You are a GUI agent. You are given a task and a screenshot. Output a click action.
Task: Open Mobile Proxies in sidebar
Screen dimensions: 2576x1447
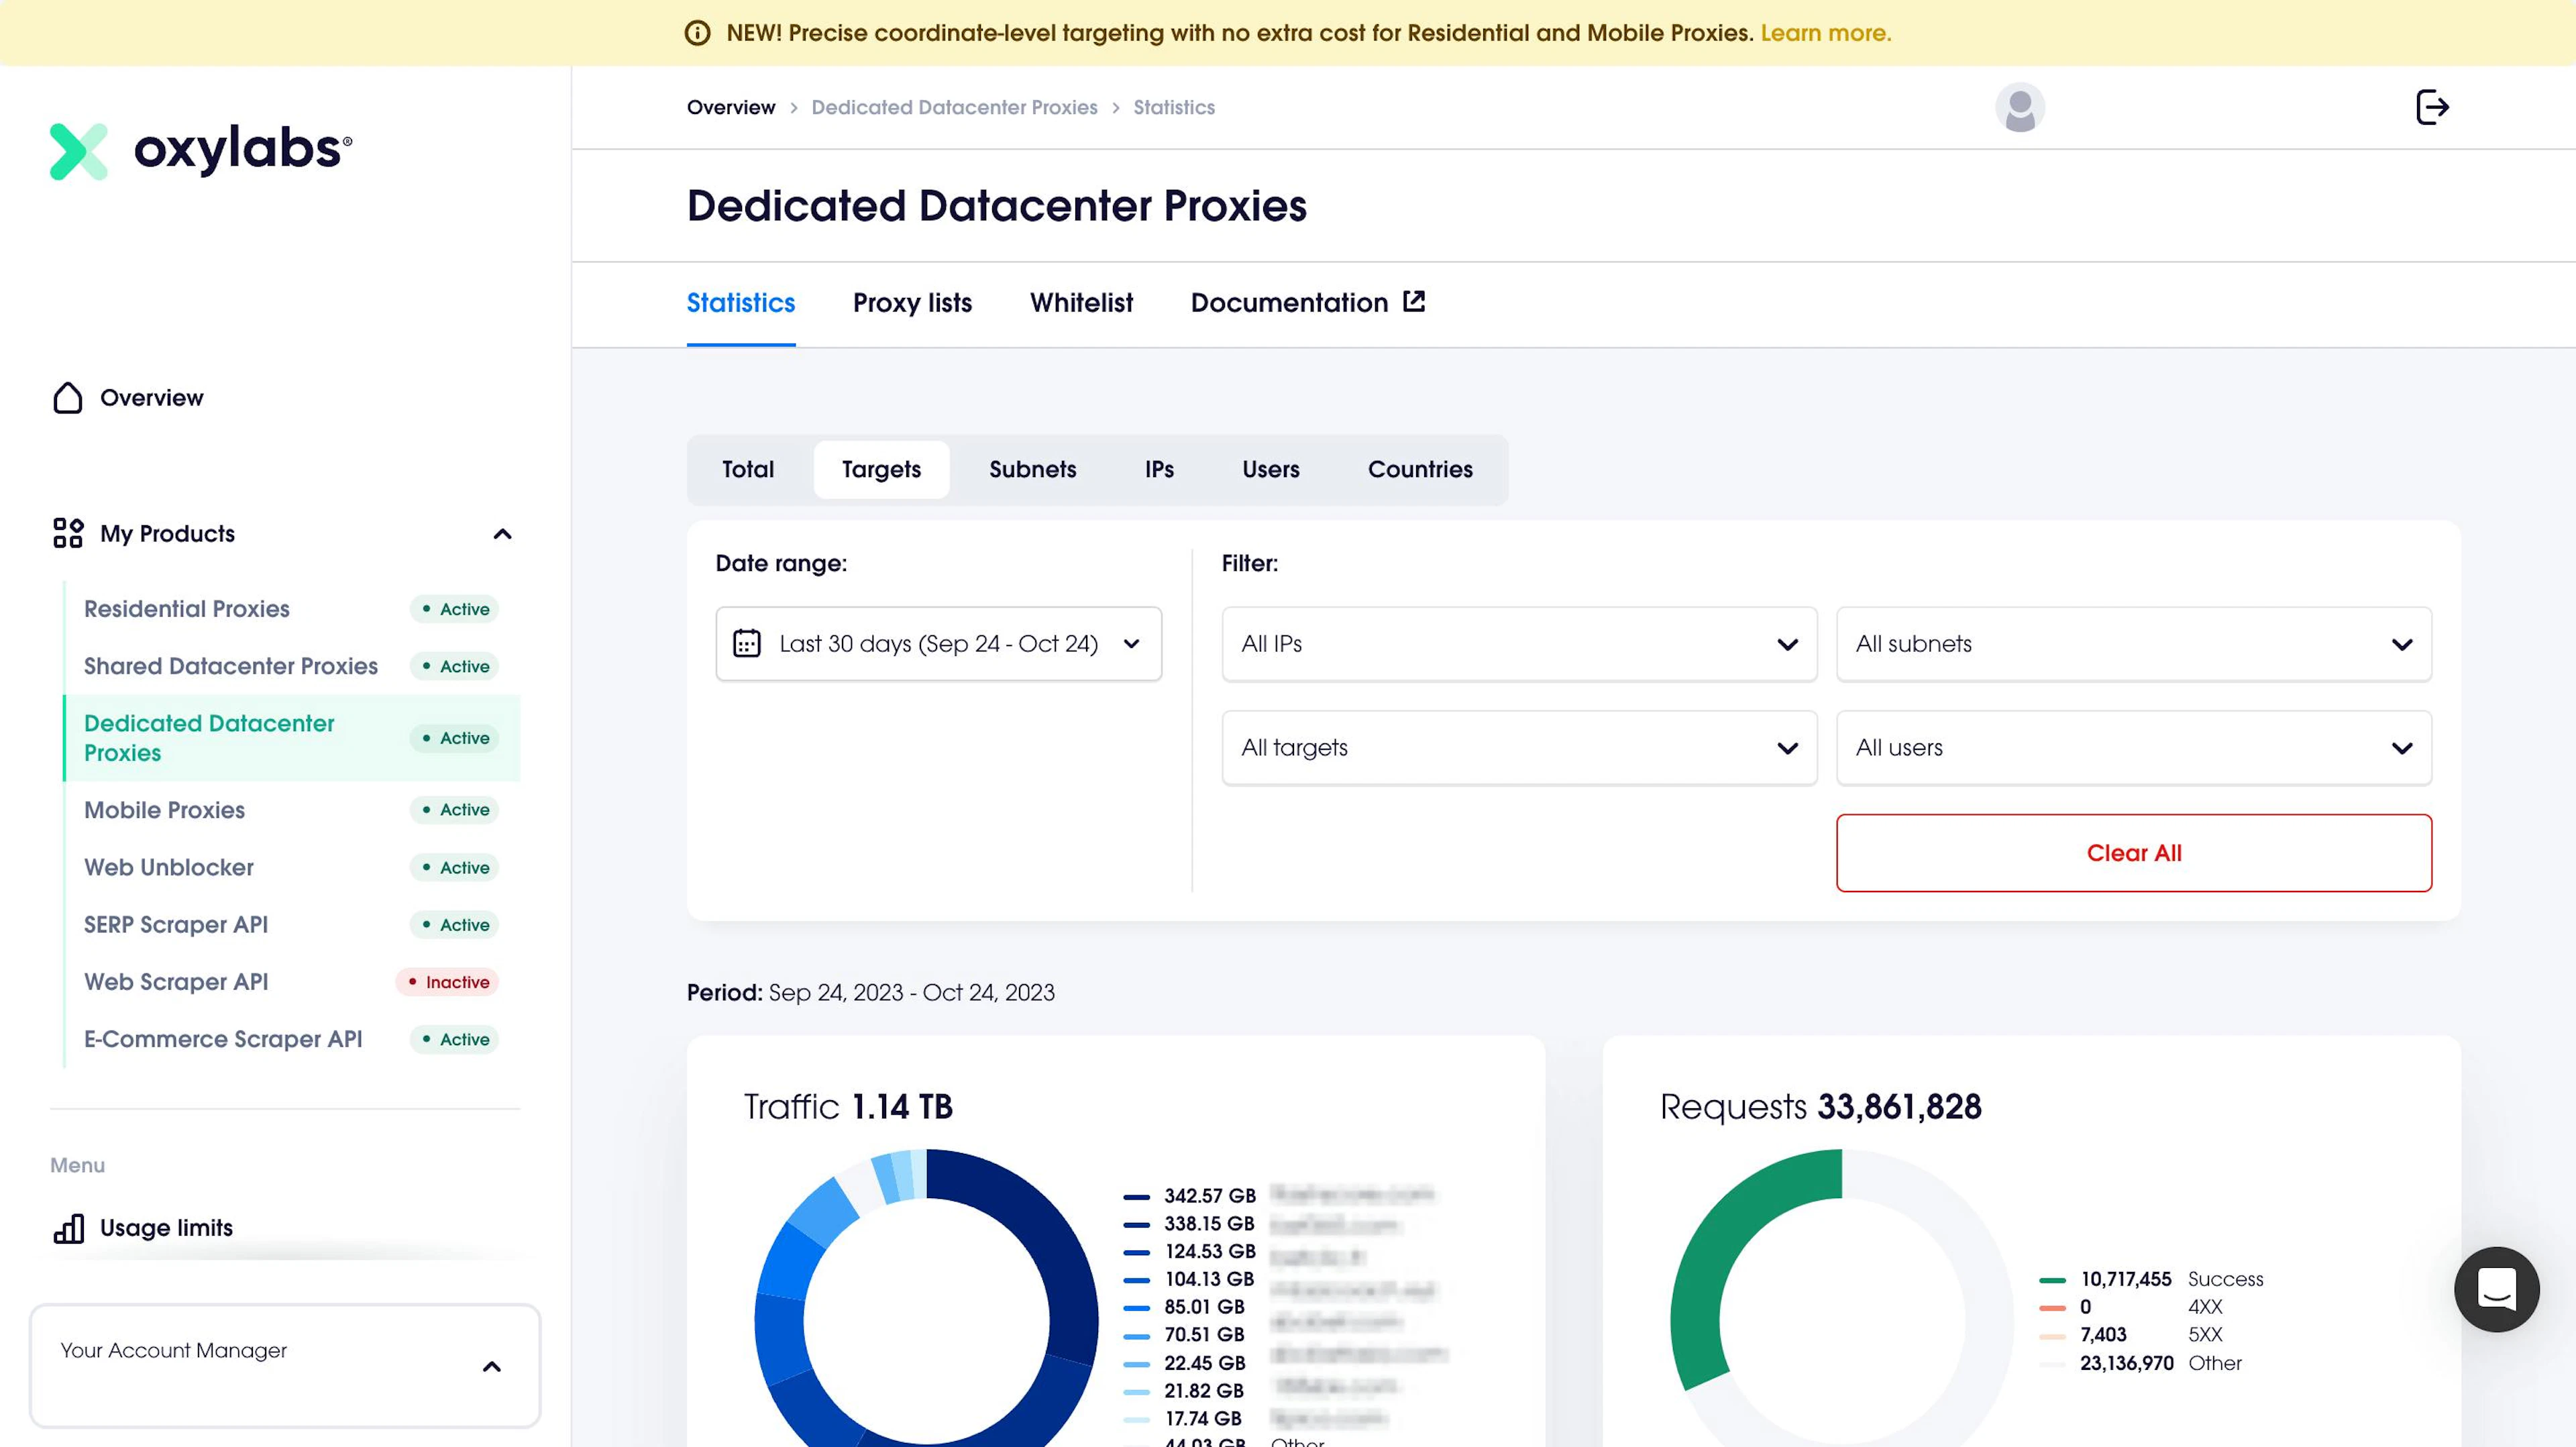click(x=164, y=810)
